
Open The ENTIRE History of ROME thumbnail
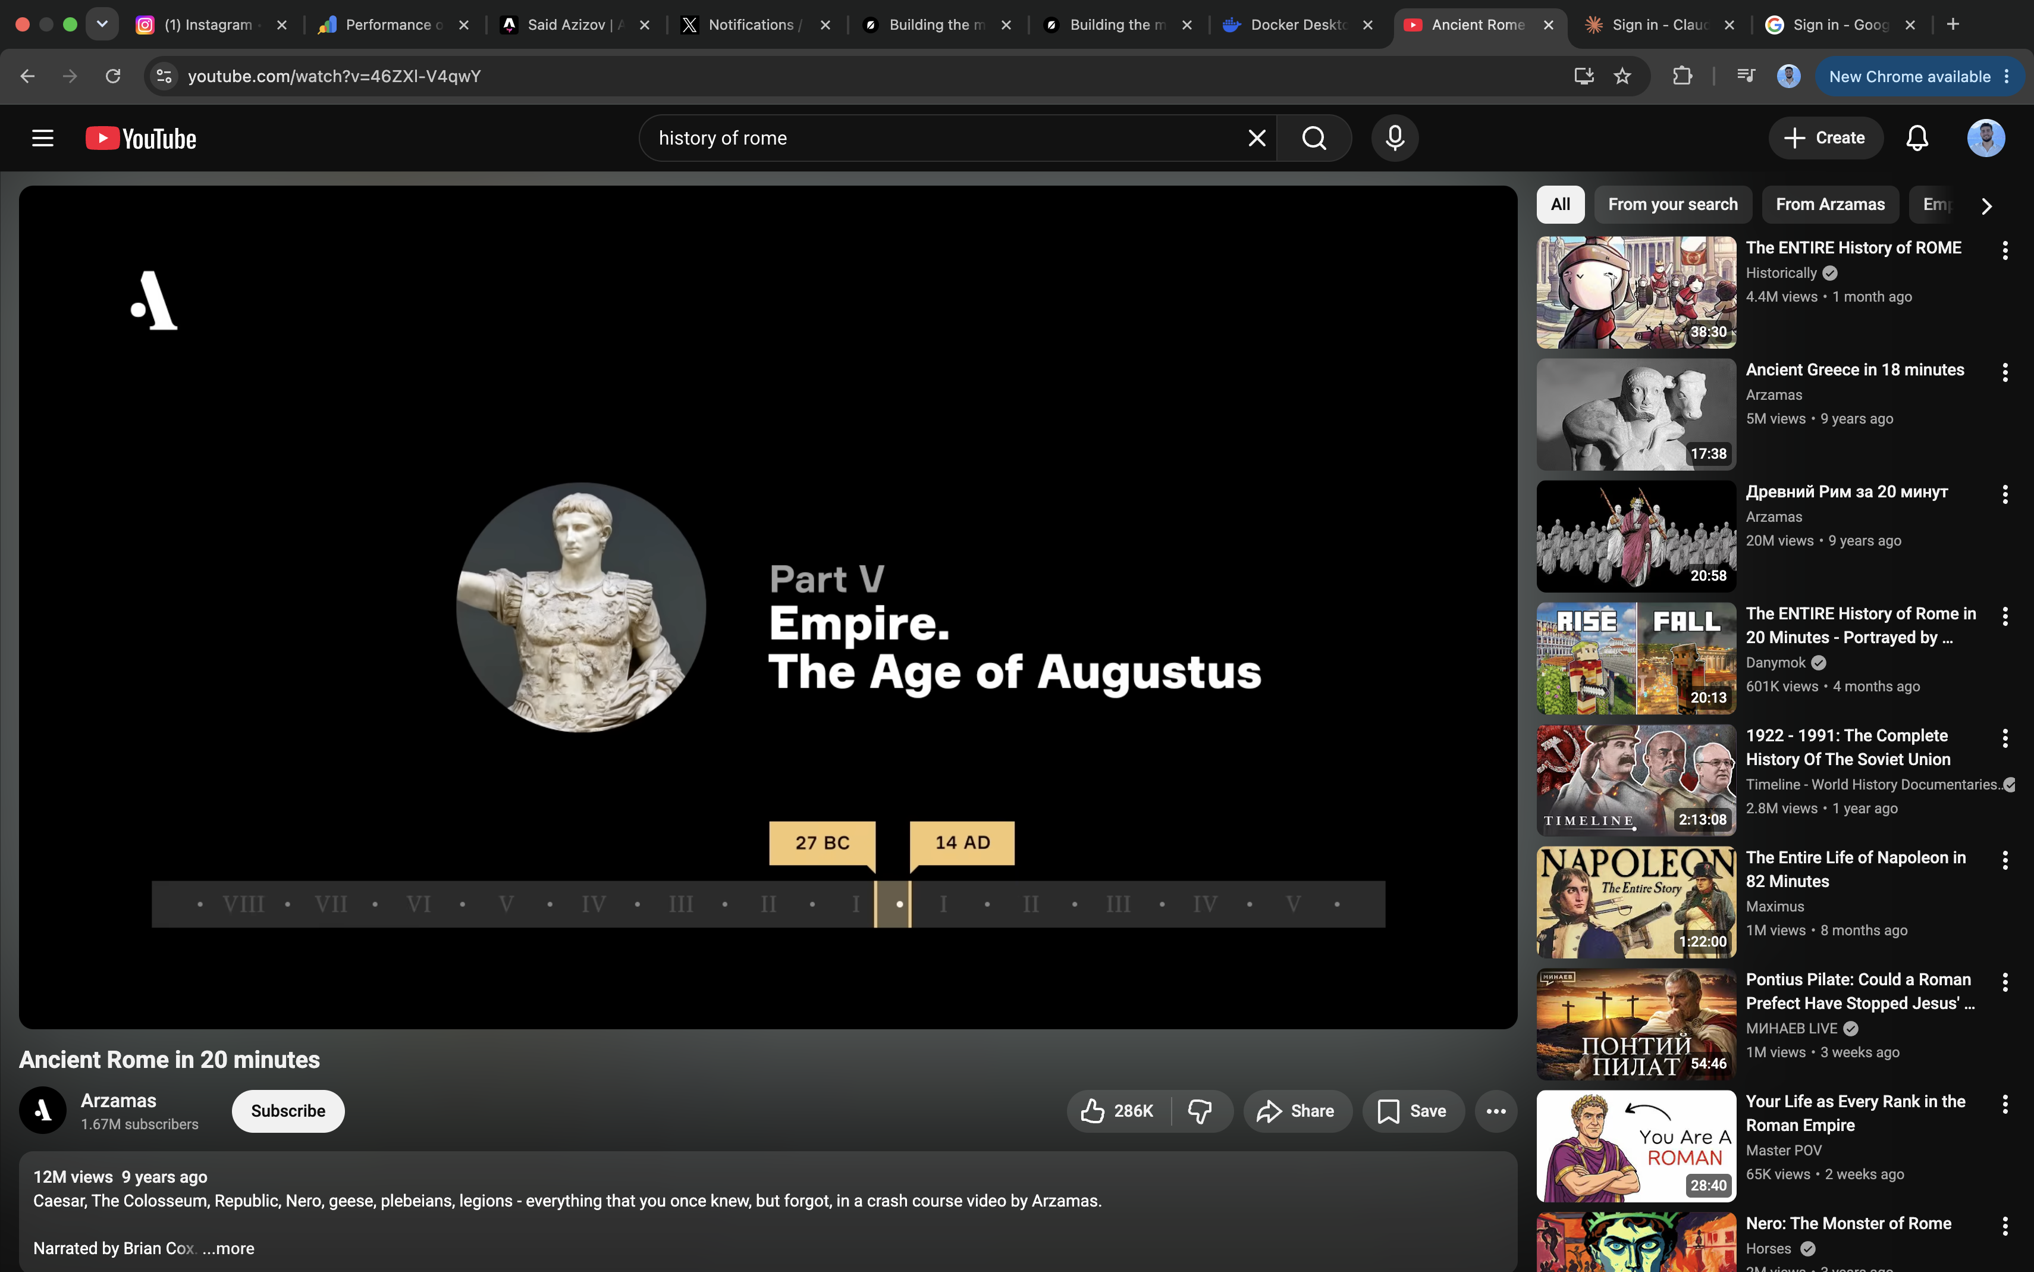[x=1636, y=292]
